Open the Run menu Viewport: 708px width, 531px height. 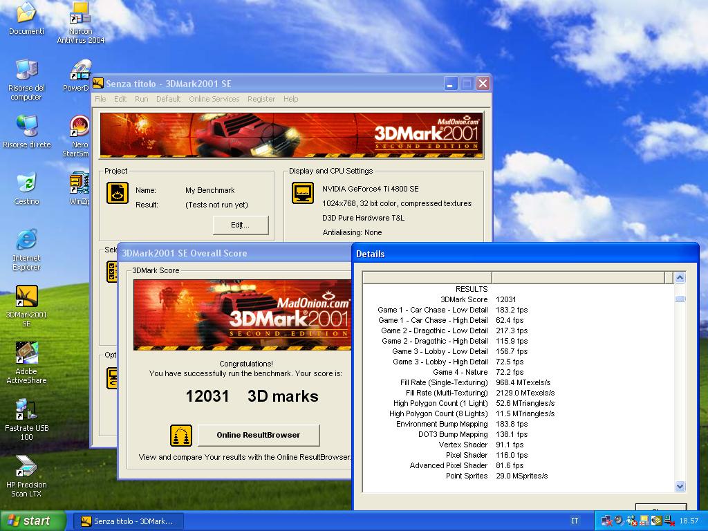[141, 99]
